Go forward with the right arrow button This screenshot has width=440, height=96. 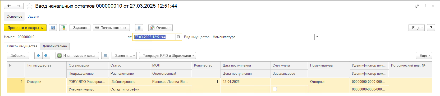[19, 6]
